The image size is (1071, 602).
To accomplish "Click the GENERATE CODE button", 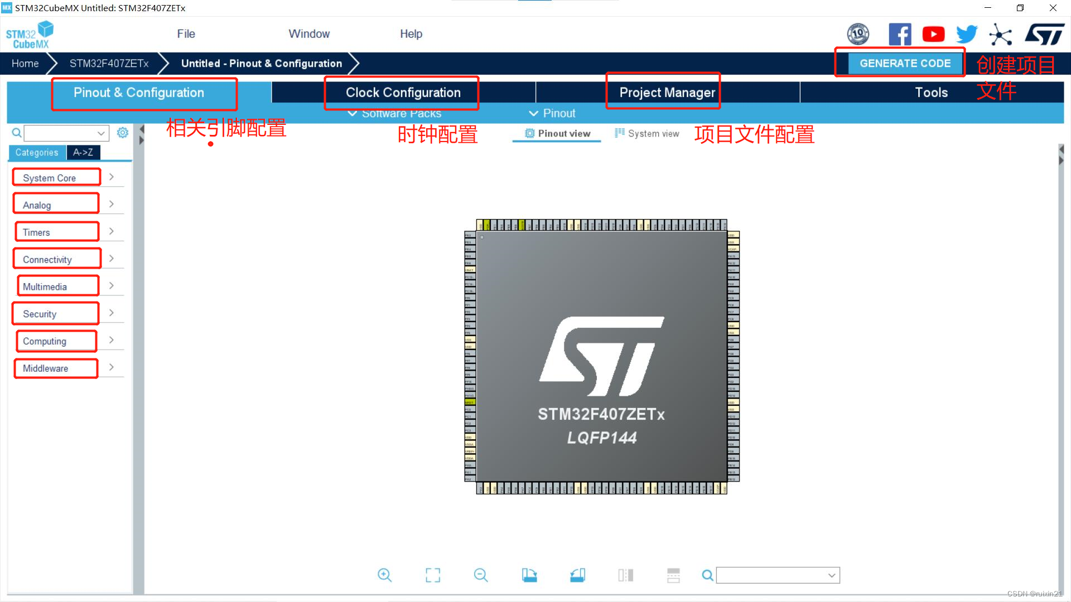I will 905,64.
